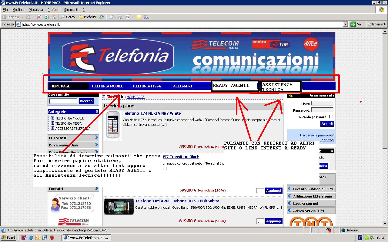Stop page loading with the red X icon
The width and height of the screenshot is (388, 242).
(x=39, y=17)
